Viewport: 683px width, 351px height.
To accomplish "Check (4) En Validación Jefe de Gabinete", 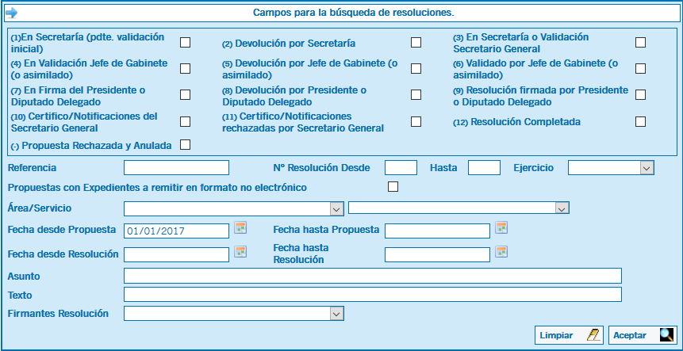I will tap(185, 68).
